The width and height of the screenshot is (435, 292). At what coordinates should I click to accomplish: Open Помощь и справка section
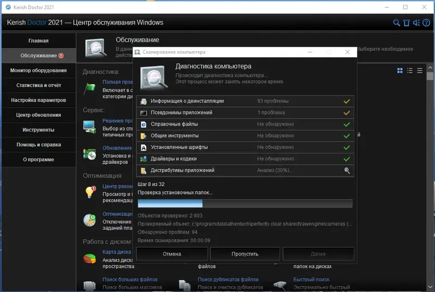tap(39, 145)
